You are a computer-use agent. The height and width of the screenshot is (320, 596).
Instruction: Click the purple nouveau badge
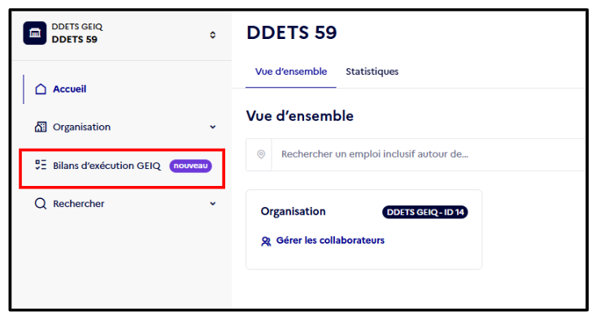pos(190,166)
